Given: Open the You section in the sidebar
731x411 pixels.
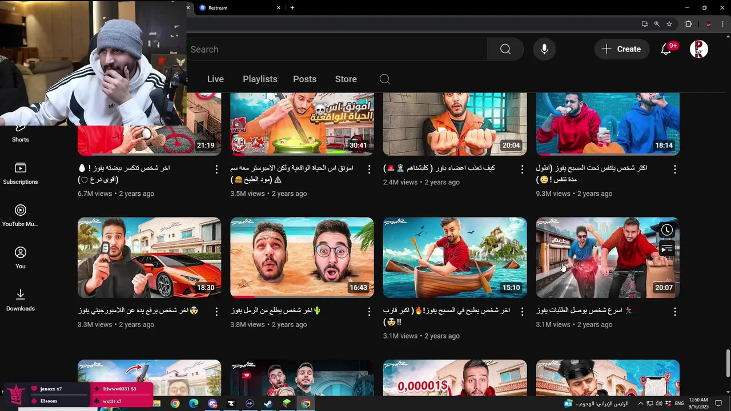Looking at the screenshot, I should click(21, 258).
